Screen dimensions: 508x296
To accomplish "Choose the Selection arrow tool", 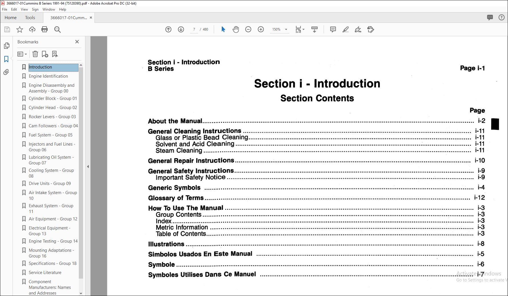I will pos(223,29).
